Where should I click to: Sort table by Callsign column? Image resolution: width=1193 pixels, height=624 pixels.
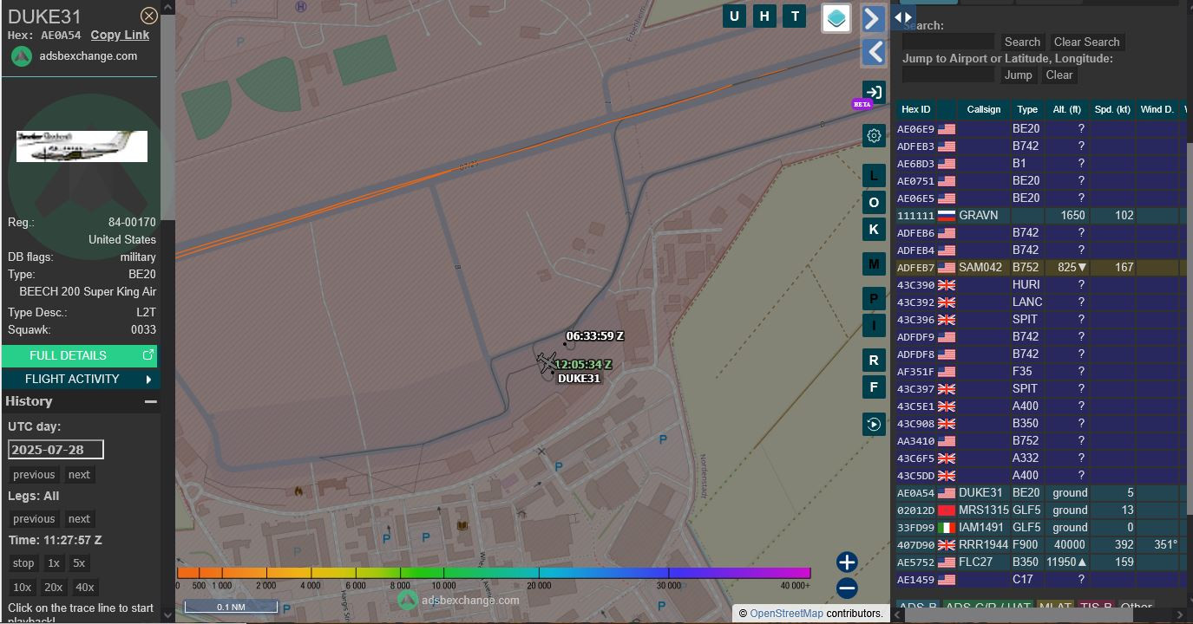[x=983, y=109]
